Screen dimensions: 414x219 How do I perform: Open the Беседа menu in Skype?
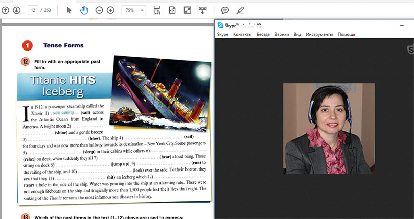(263, 34)
